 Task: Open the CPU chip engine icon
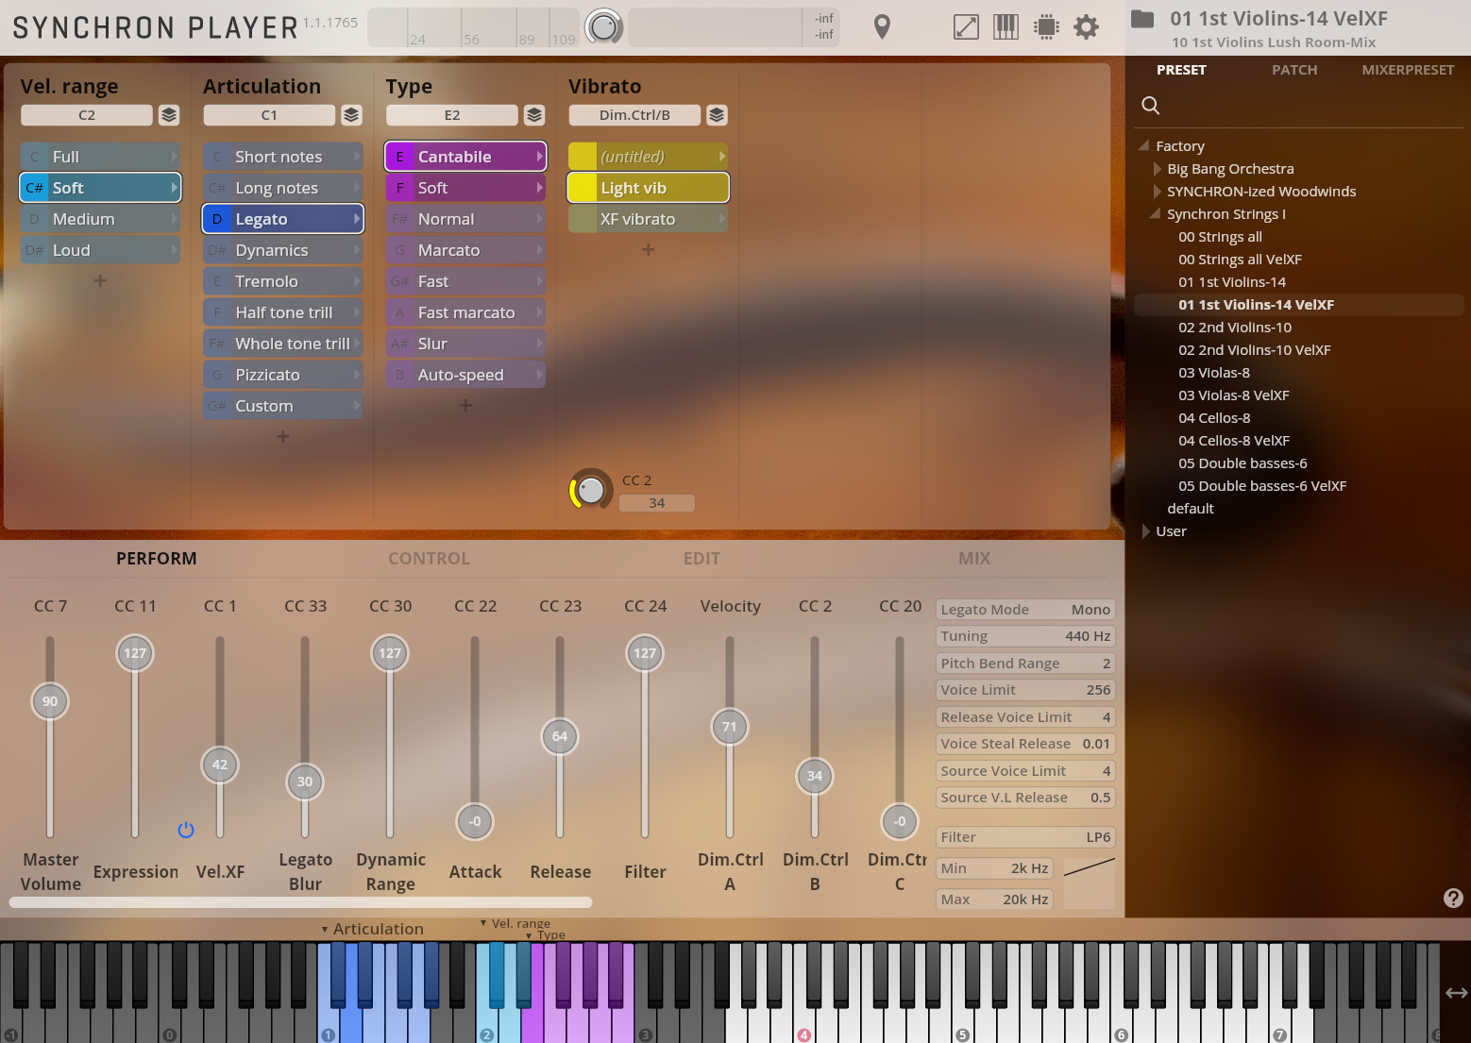1046,27
